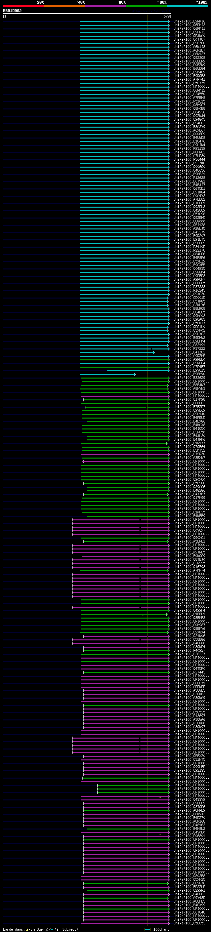Open hit UniRef100_Q0JJQ7

point(189,39)
